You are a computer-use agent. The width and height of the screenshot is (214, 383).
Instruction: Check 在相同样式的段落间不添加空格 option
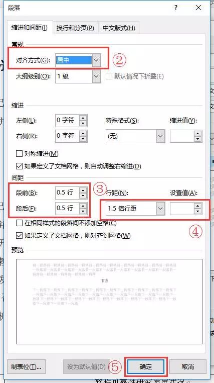coord(19,223)
